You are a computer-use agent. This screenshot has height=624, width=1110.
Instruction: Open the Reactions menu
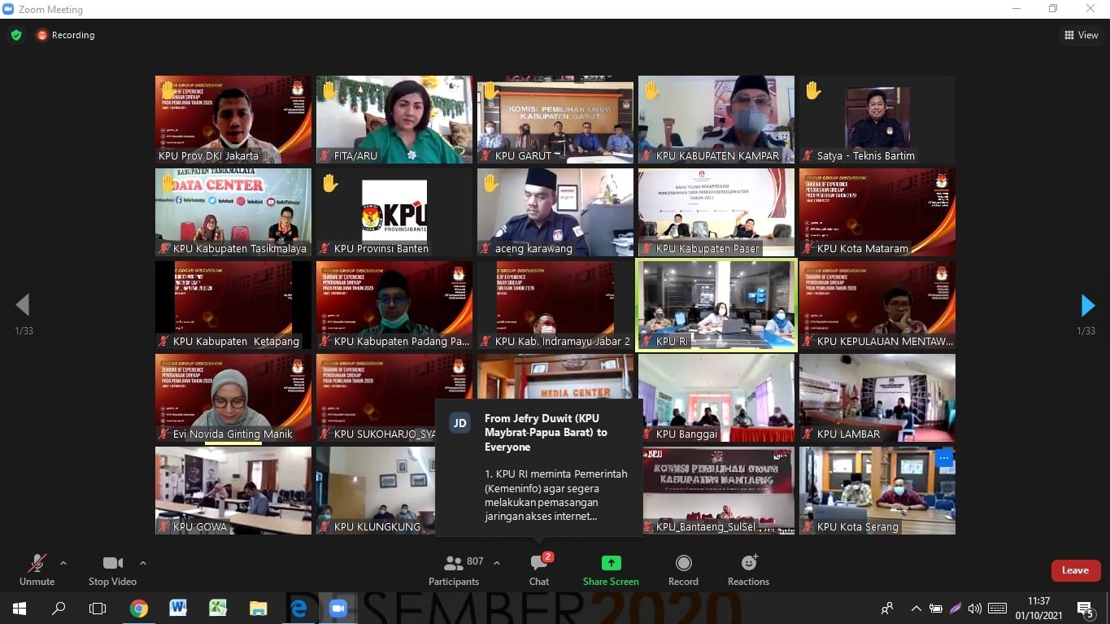point(748,570)
